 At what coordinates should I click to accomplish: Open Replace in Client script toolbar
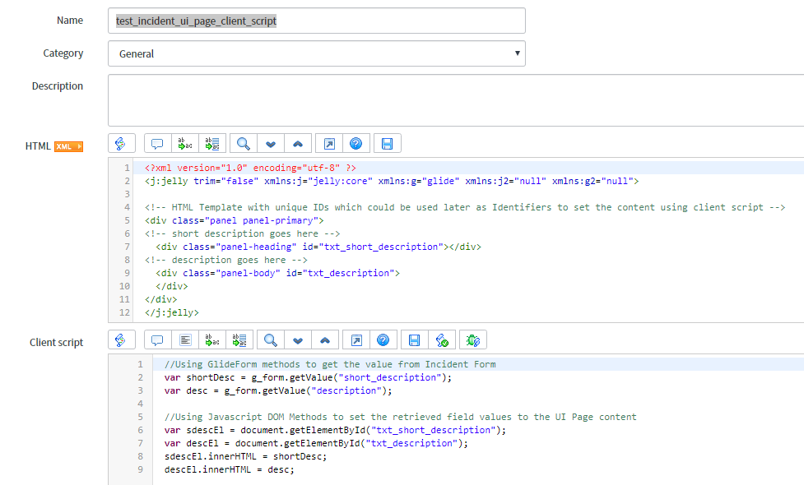point(212,340)
